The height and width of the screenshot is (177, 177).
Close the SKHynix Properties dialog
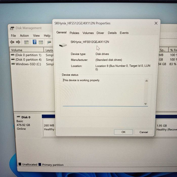(156, 23)
